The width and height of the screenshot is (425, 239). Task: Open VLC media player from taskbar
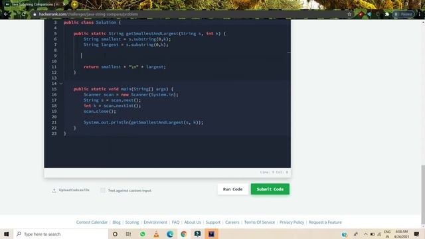point(157,234)
